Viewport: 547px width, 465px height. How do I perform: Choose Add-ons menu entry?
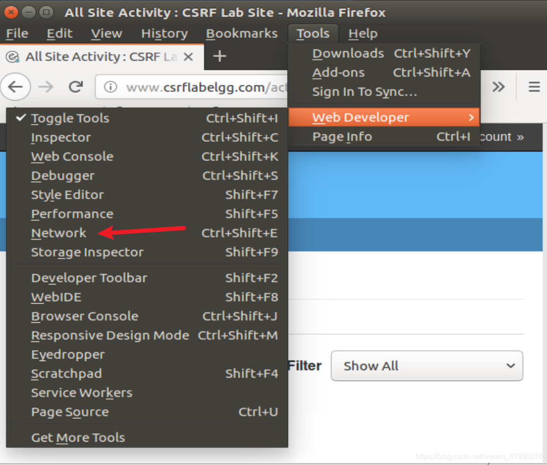pos(384,72)
